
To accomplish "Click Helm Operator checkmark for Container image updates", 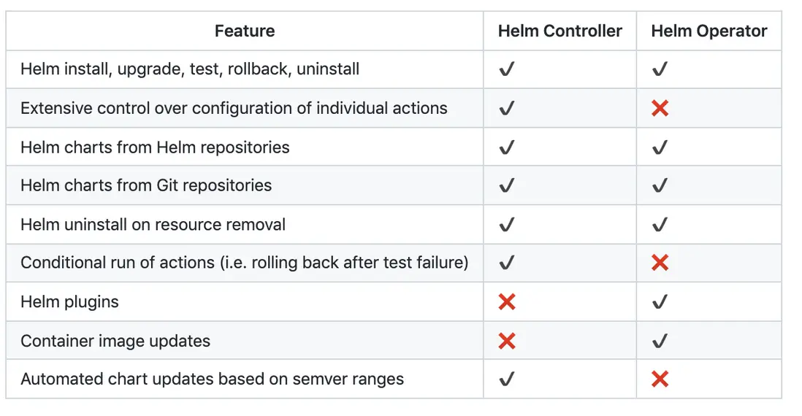I will [x=660, y=341].
